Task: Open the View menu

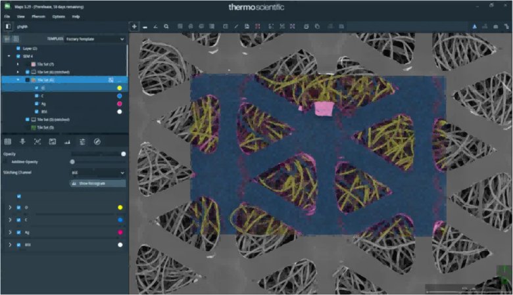Action: [x=21, y=15]
